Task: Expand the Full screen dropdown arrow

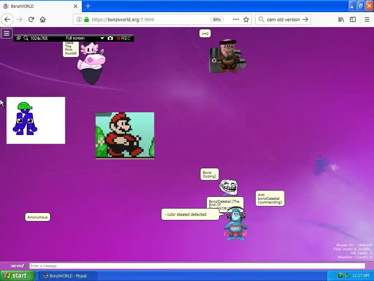Action: click(102, 38)
